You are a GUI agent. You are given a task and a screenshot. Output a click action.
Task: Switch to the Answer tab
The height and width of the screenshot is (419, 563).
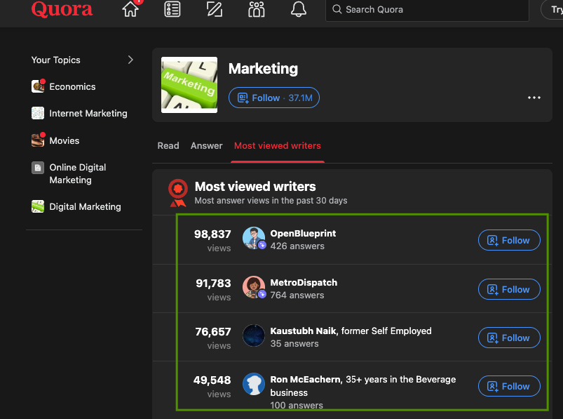coord(206,145)
